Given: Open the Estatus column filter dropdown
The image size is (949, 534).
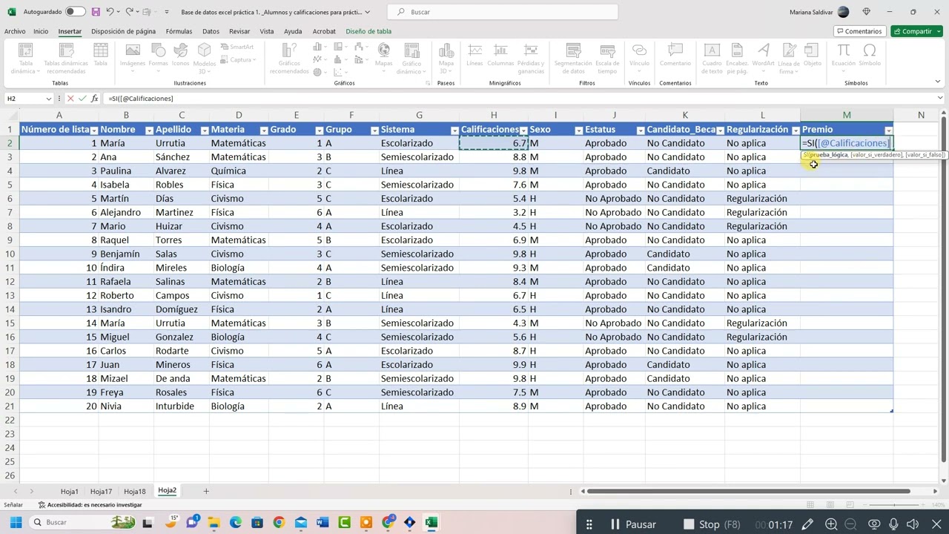Looking at the screenshot, I should 640,131.
